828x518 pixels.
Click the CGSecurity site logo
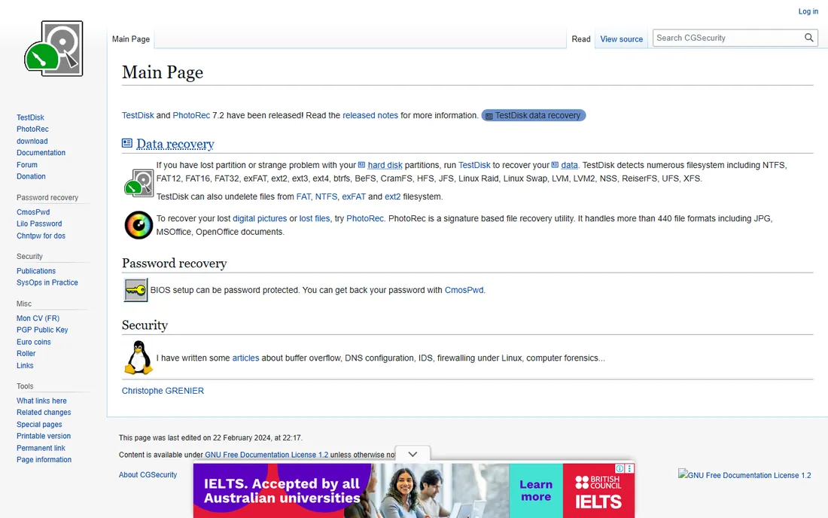[54, 49]
